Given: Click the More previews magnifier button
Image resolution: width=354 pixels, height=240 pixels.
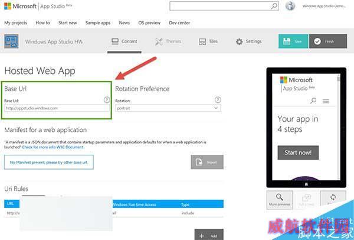Looking at the screenshot, I should tap(280, 200).
